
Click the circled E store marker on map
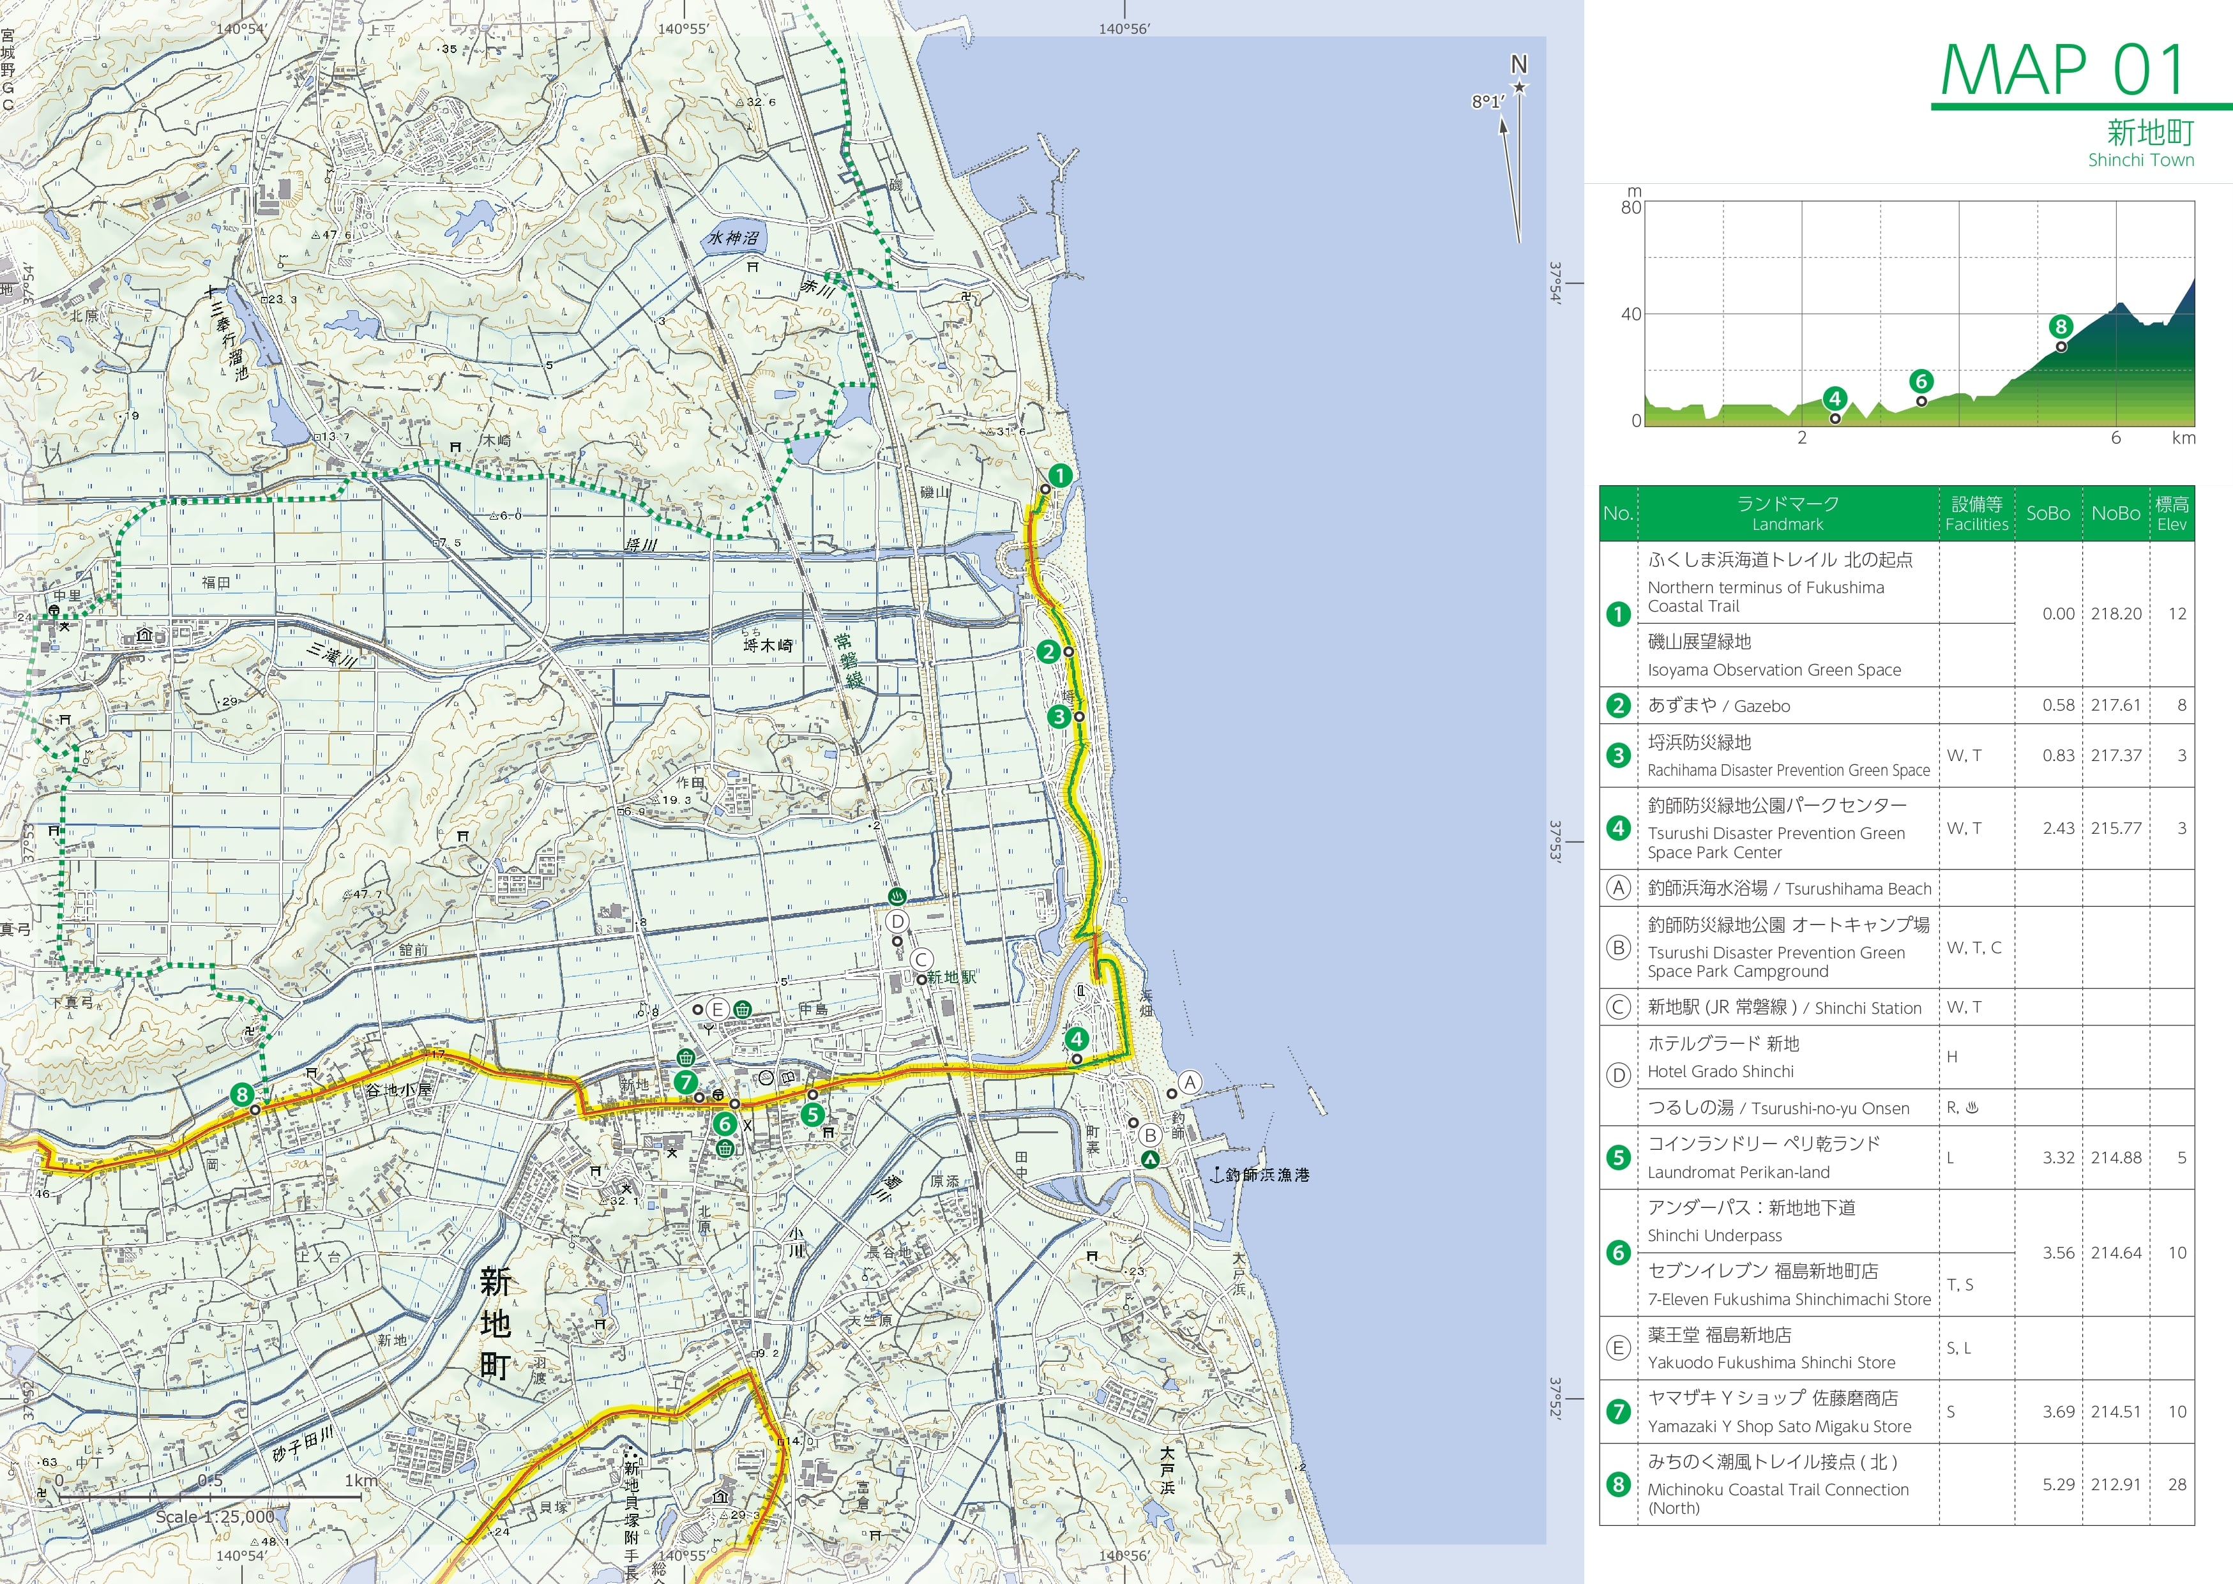[x=717, y=1009]
